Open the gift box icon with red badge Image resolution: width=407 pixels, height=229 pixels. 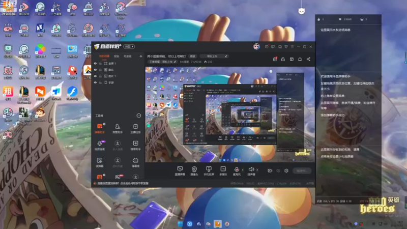tap(275, 59)
